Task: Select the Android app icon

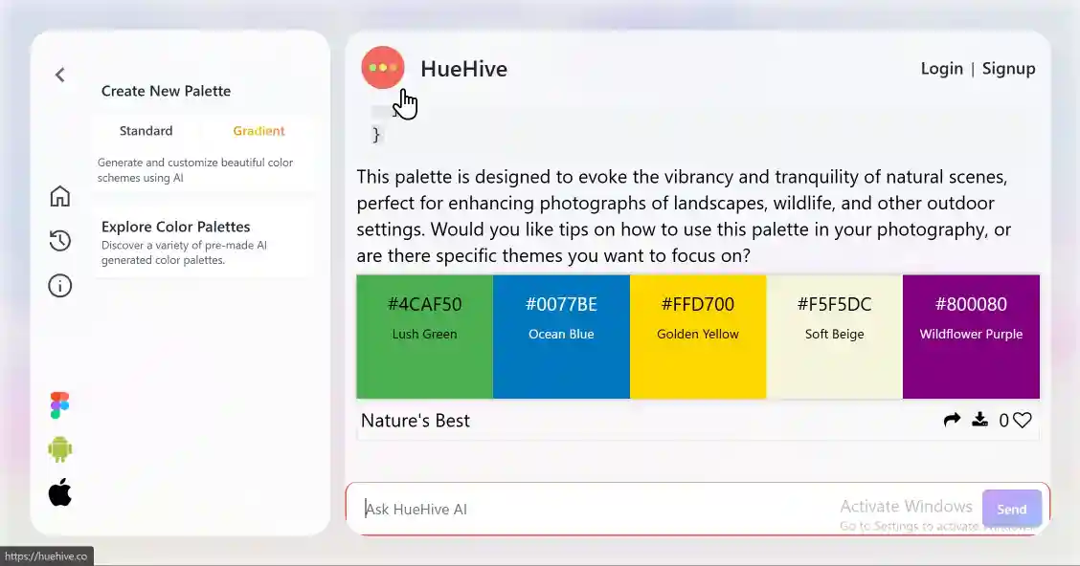Action: 58,448
